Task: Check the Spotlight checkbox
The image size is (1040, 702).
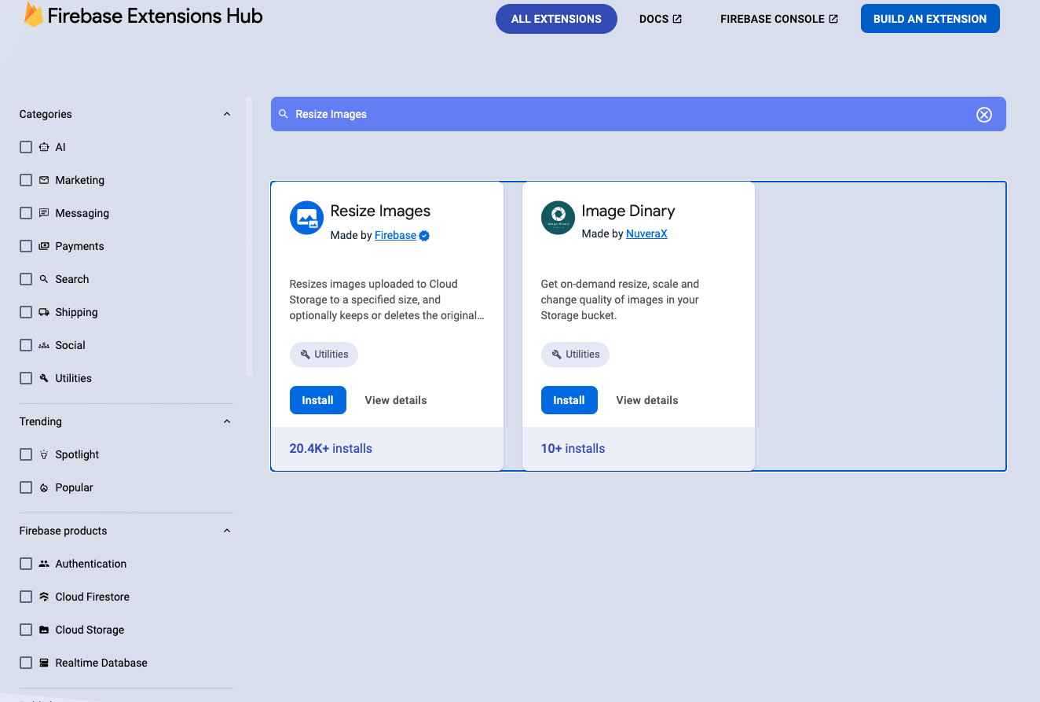Action: point(26,454)
